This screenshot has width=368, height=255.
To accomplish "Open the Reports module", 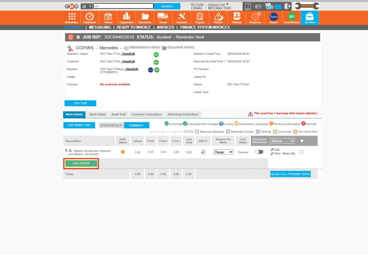I will pyautogui.click(x=200, y=18).
